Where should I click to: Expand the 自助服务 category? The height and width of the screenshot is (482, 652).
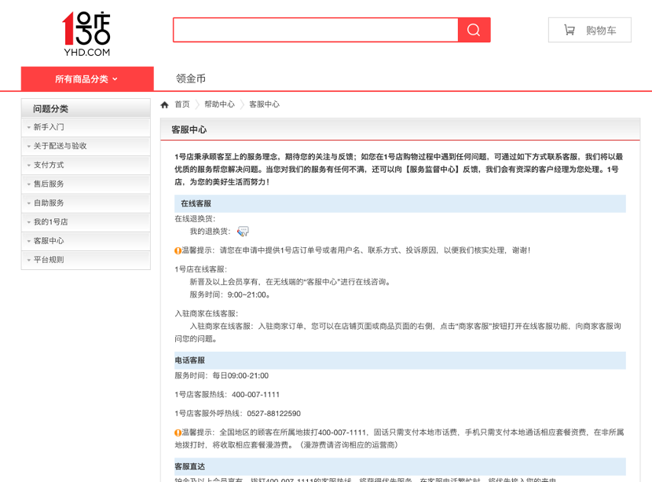(86, 203)
